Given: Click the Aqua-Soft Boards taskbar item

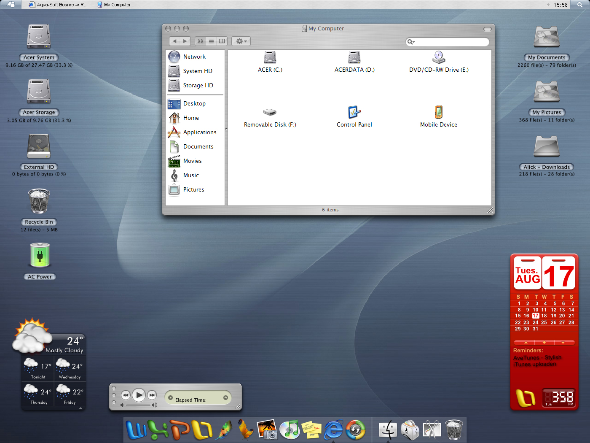Looking at the screenshot, I should pos(58,5).
